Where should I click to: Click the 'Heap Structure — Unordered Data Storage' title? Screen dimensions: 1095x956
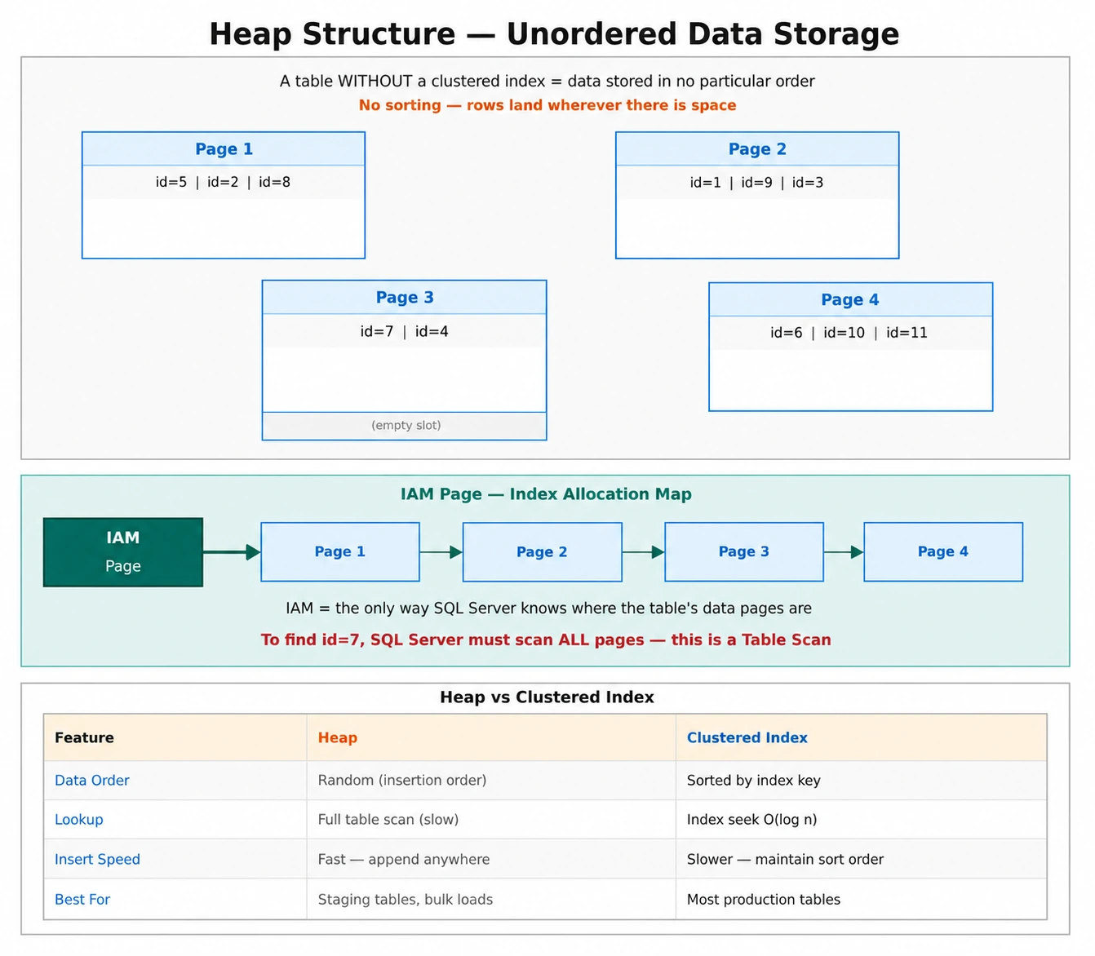[554, 34]
